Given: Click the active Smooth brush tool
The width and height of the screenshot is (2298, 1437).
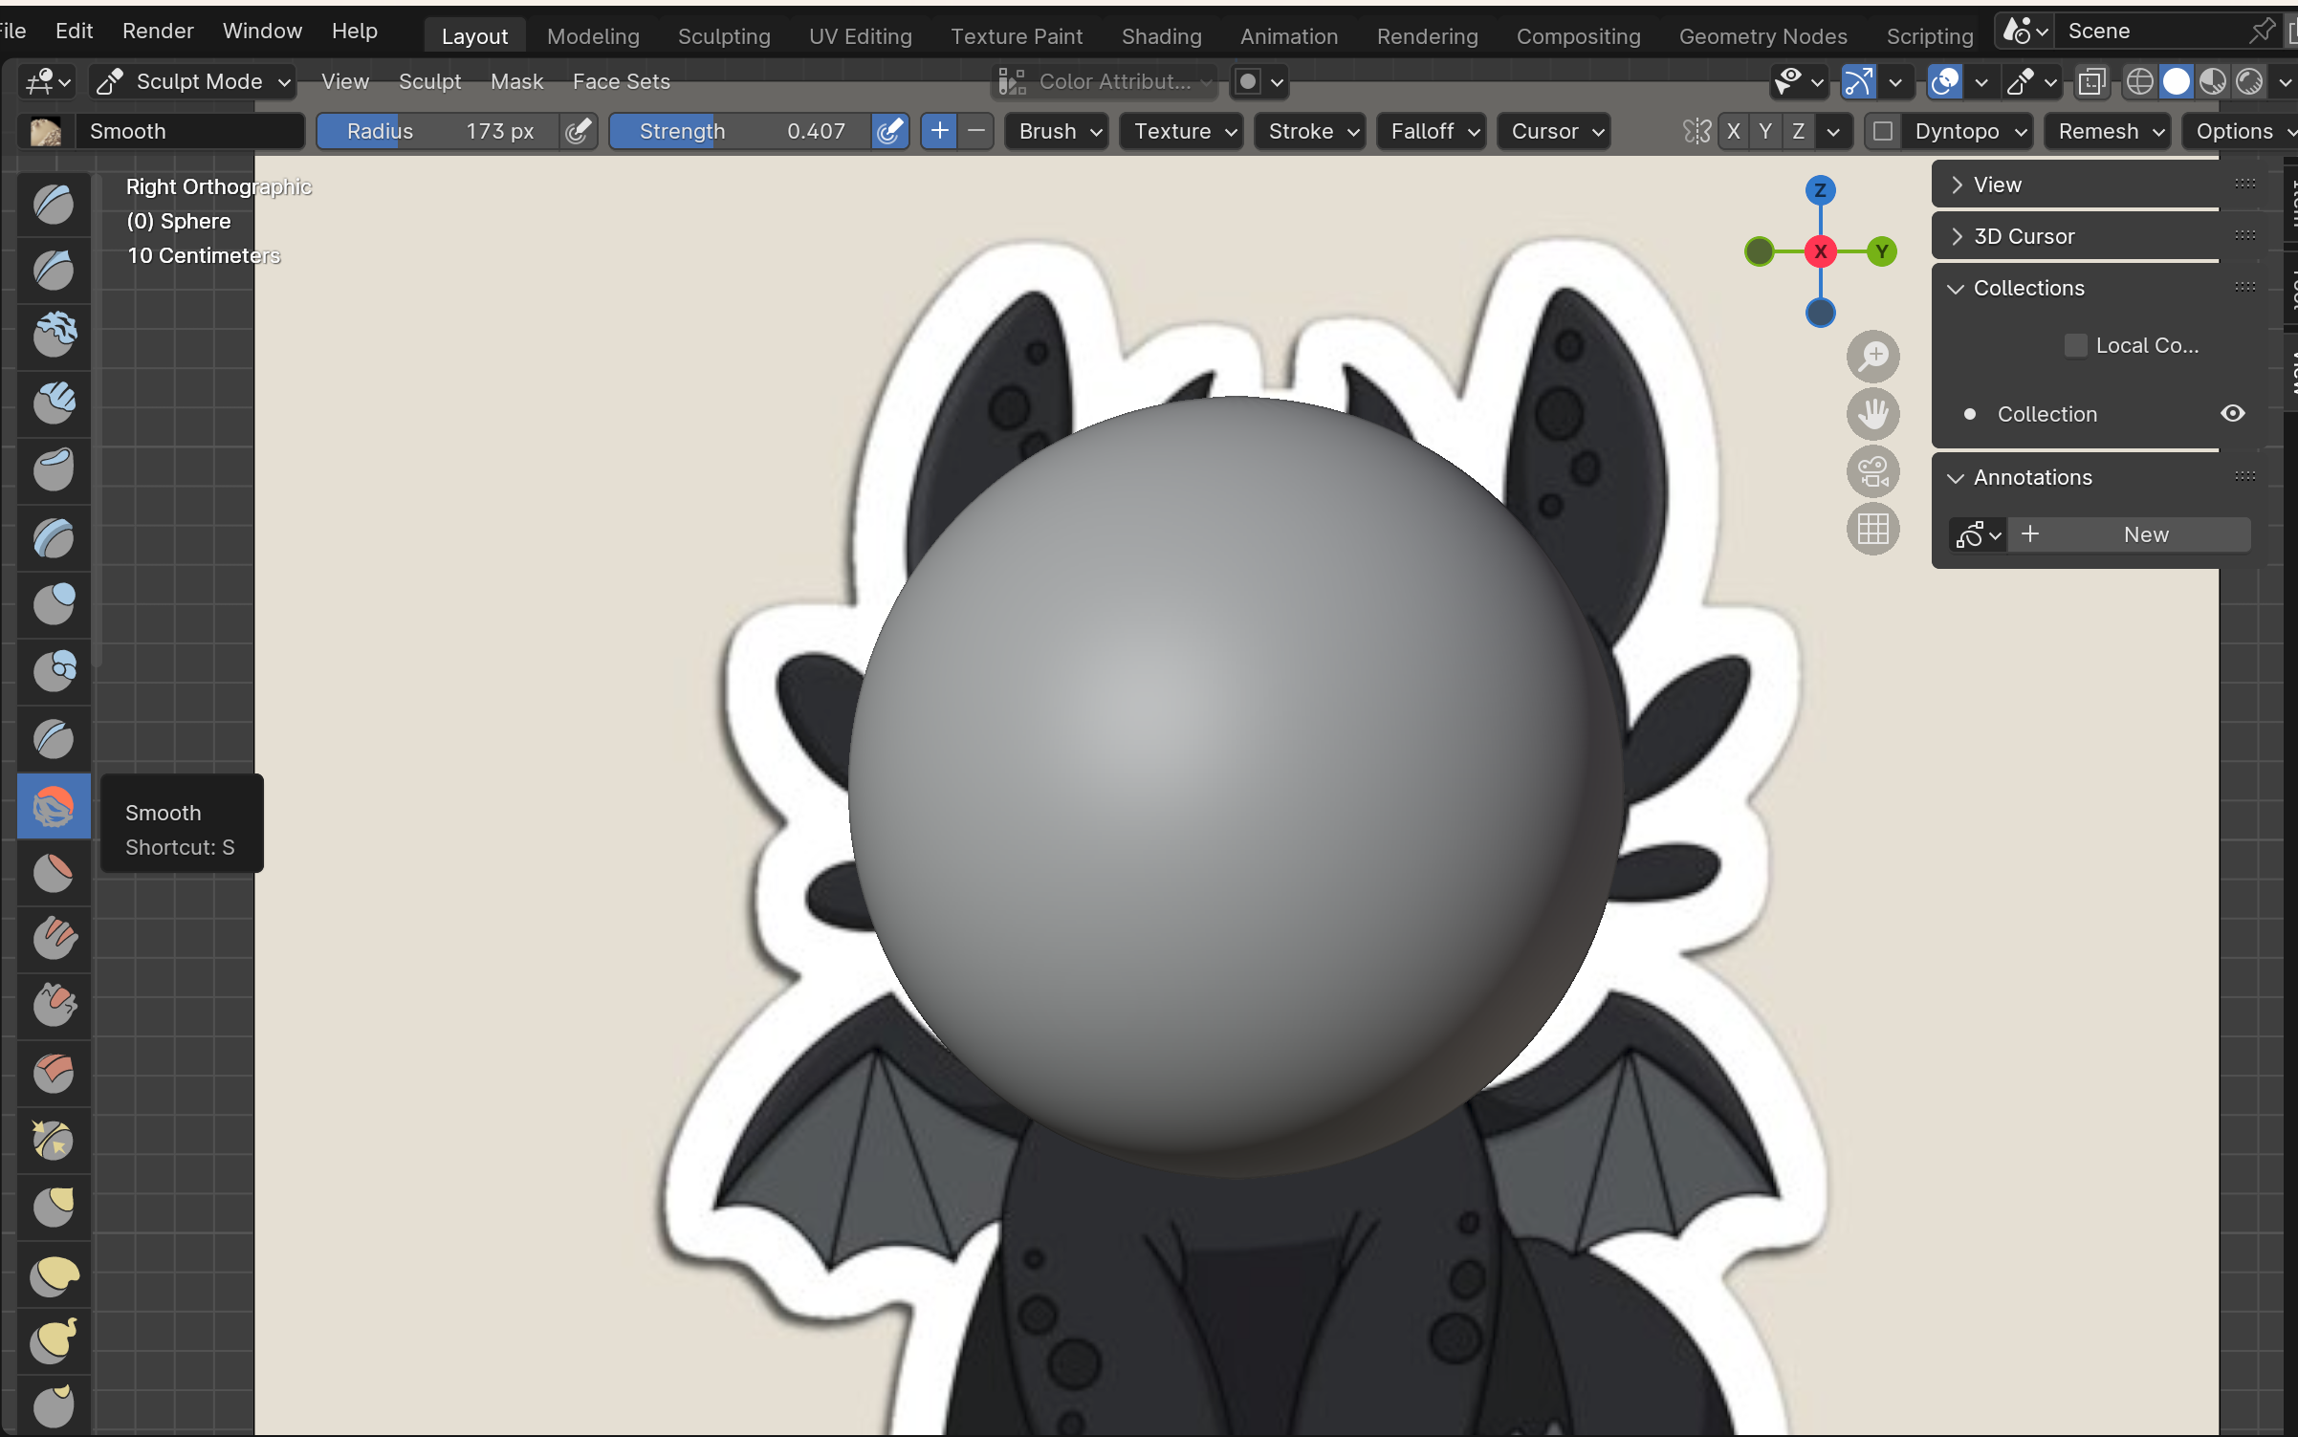Looking at the screenshot, I should [x=54, y=806].
